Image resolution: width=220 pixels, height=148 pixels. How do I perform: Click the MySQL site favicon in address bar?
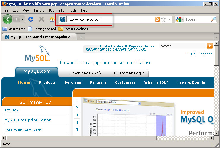(x=63, y=19)
